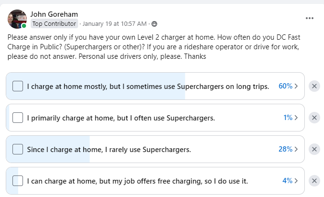324x197 pixels.
Task: Expand voters for the 60% option
Action: click(288, 86)
